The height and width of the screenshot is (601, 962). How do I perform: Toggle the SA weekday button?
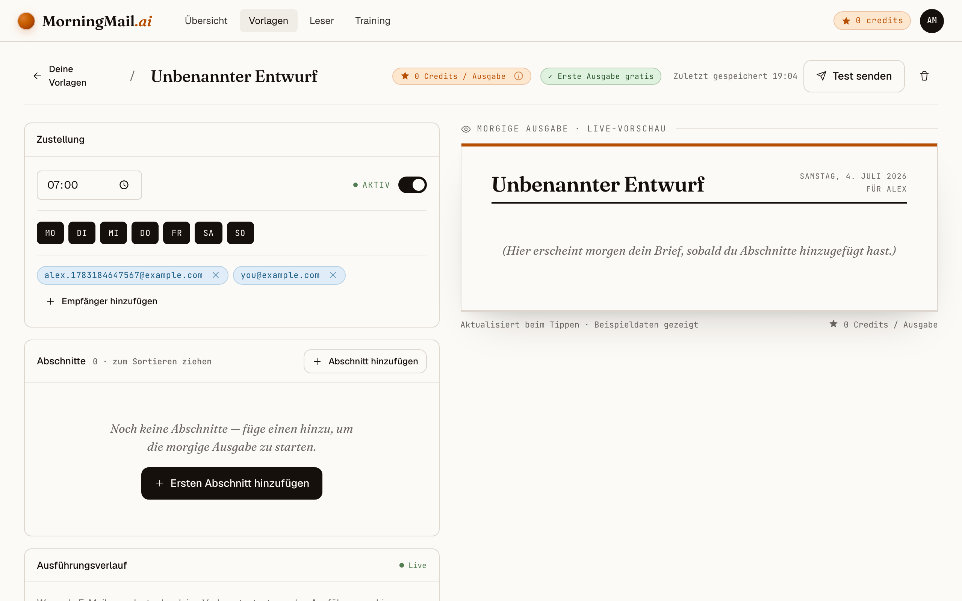(208, 233)
